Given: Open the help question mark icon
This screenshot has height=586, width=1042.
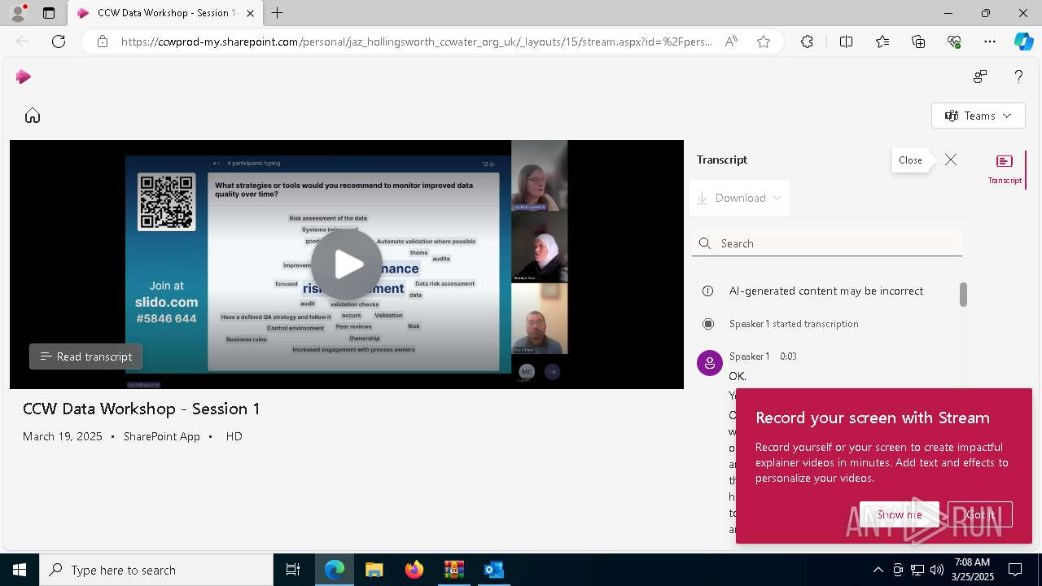Looking at the screenshot, I should [1018, 77].
